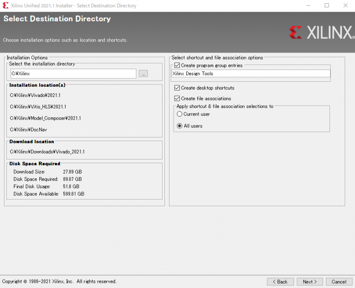Choose the All users radio option
Viewport: 355px width, 288px height.
pos(180,126)
